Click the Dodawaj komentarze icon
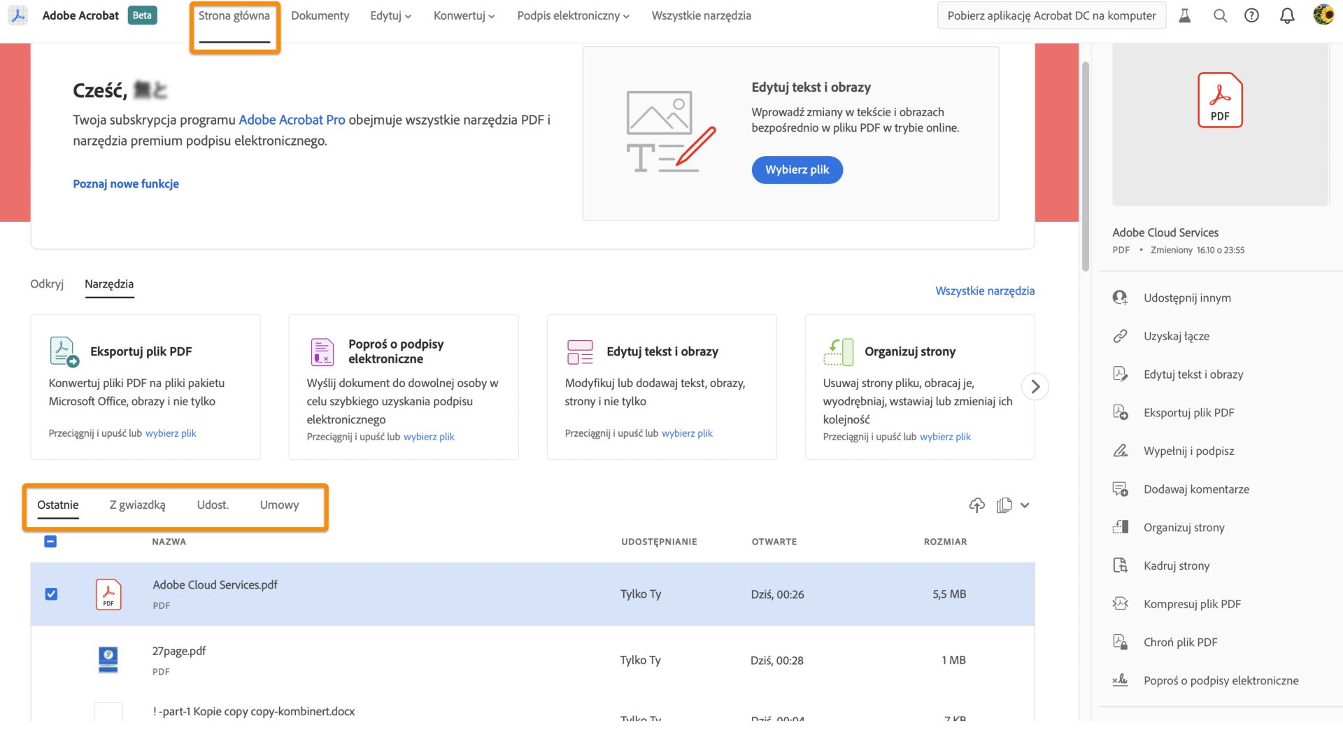 coord(1120,489)
